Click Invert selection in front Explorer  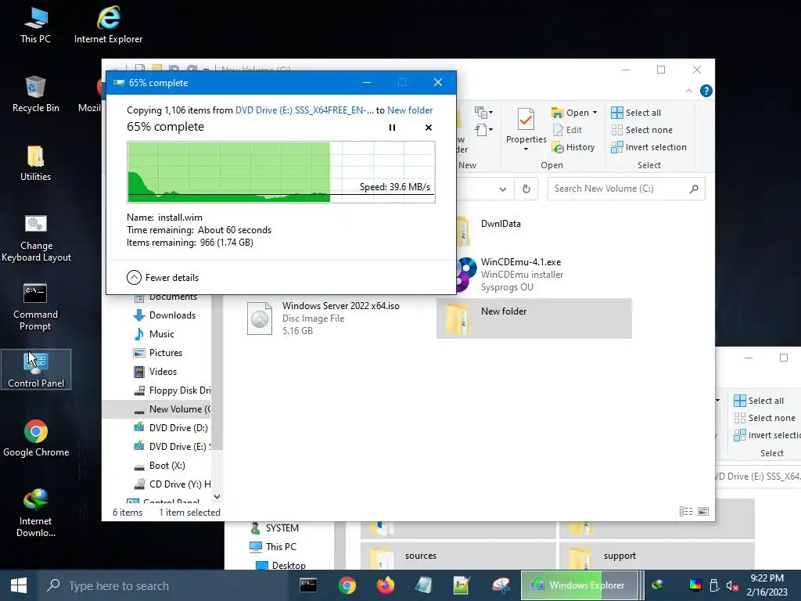pos(648,147)
